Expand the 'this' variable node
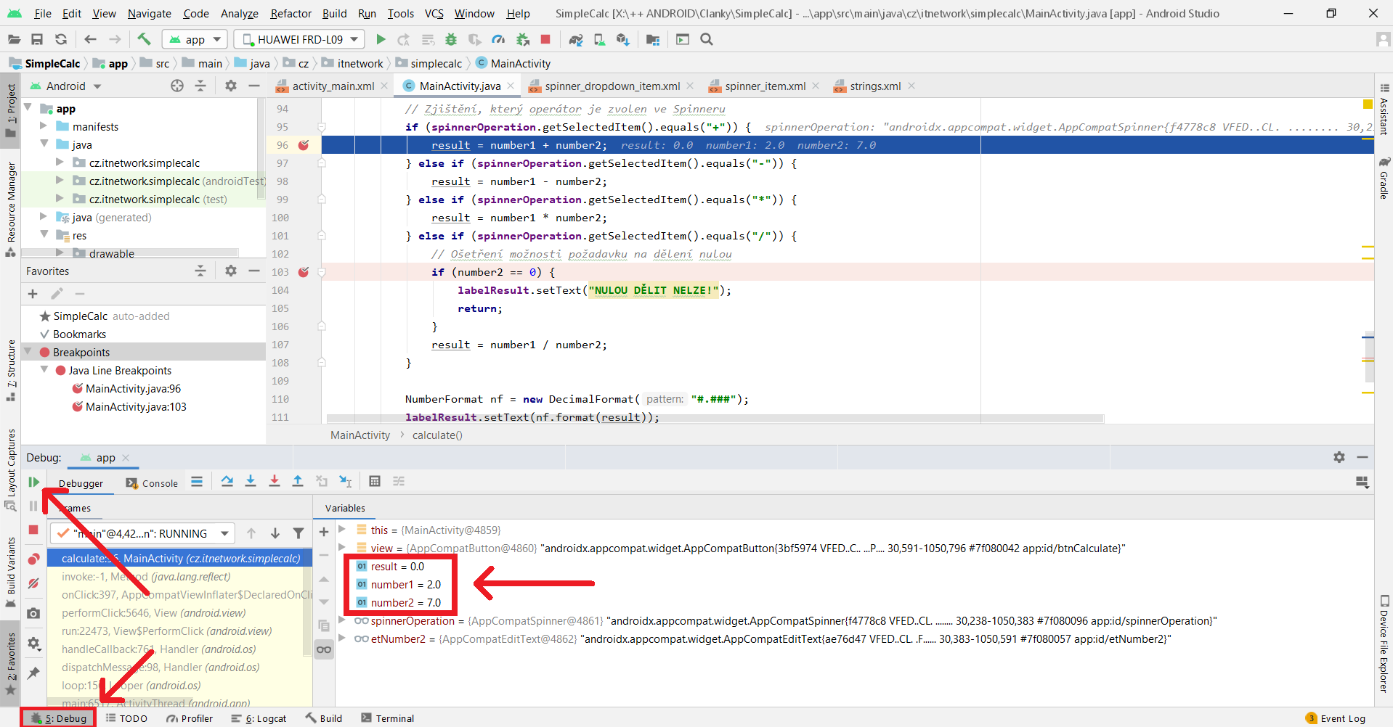This screenshot has height=727, width=1393. [342, 530]
